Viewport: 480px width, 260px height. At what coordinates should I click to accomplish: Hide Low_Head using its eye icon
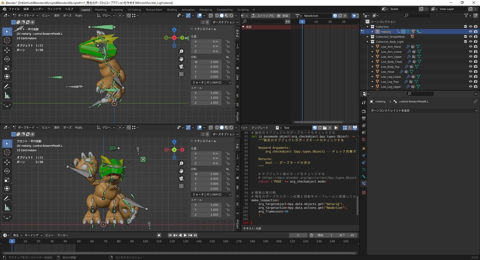coord(470,72)
